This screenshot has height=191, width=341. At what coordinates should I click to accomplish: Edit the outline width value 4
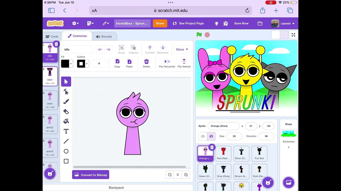pos(99,63)
